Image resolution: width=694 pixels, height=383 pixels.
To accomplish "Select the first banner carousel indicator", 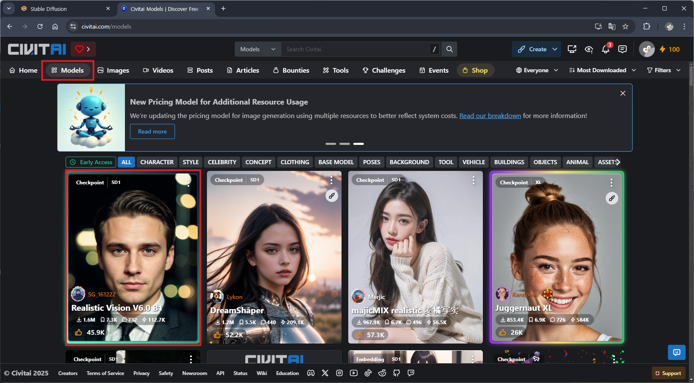I will [331, 144].
